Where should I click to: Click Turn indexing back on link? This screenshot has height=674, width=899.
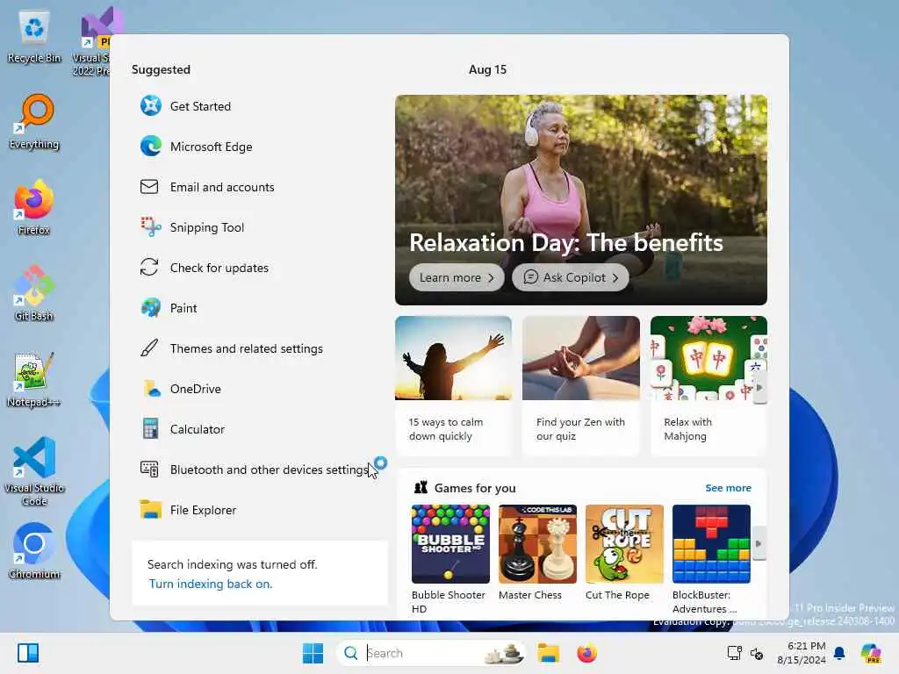(211, 584)
